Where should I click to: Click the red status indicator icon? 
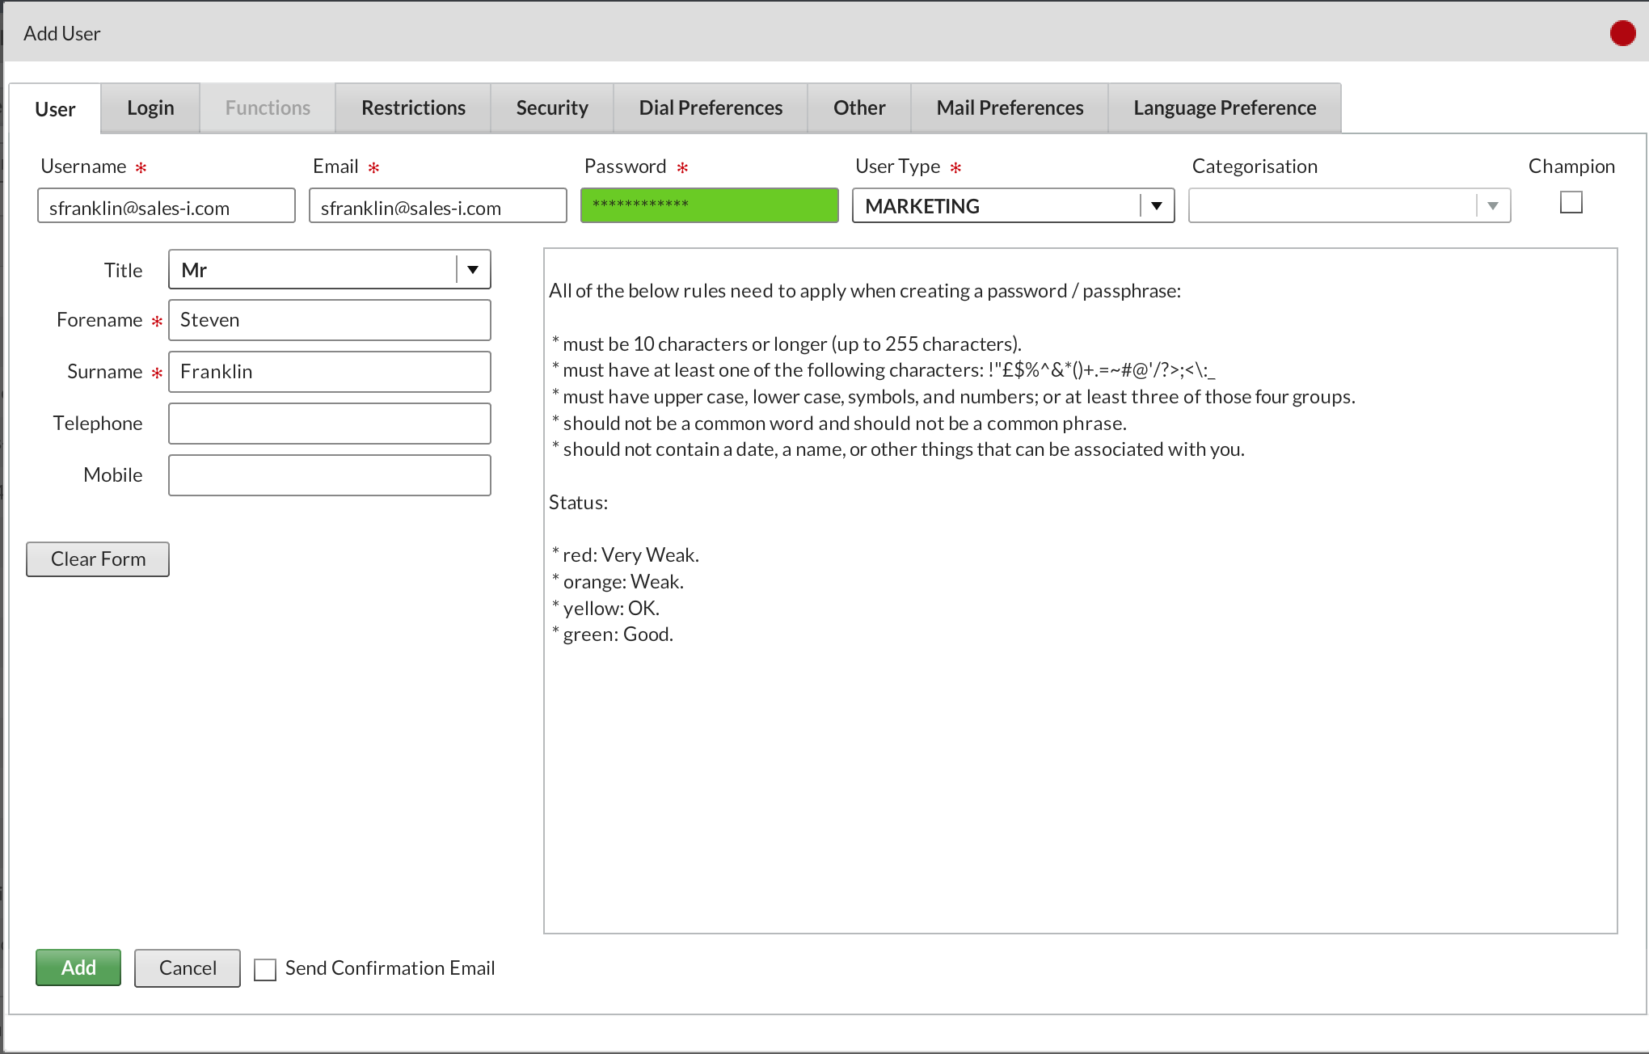click(x=1622, y=32)
